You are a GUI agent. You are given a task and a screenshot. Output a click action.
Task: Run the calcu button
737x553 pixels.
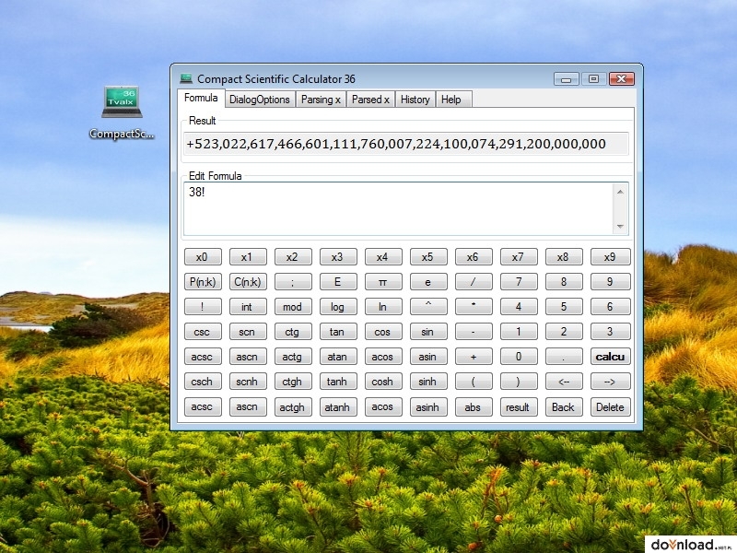point(610,357)
